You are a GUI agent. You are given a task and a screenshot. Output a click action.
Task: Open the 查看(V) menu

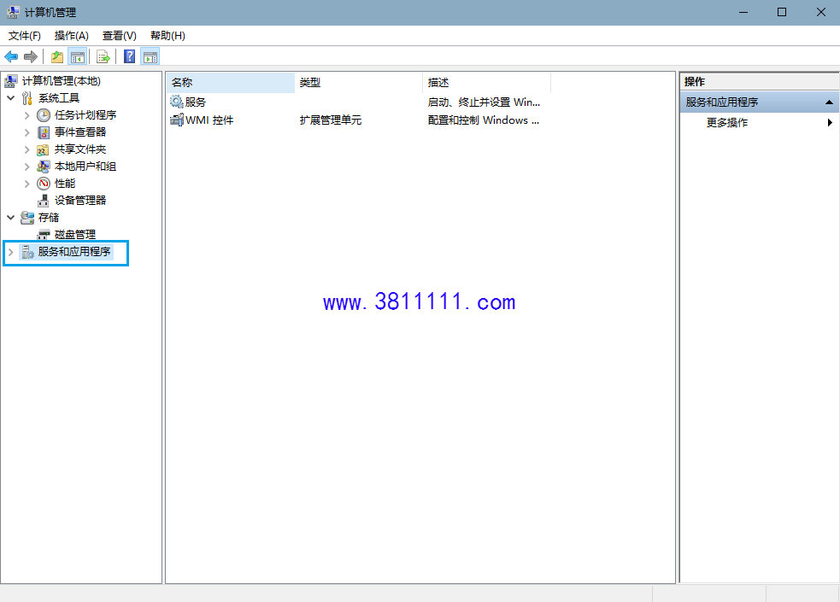tap(120, 36)
